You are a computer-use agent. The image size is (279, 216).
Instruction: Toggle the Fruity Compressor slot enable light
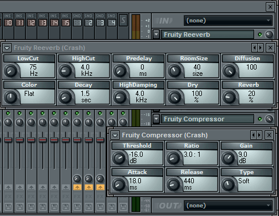[x=260, y=119]
